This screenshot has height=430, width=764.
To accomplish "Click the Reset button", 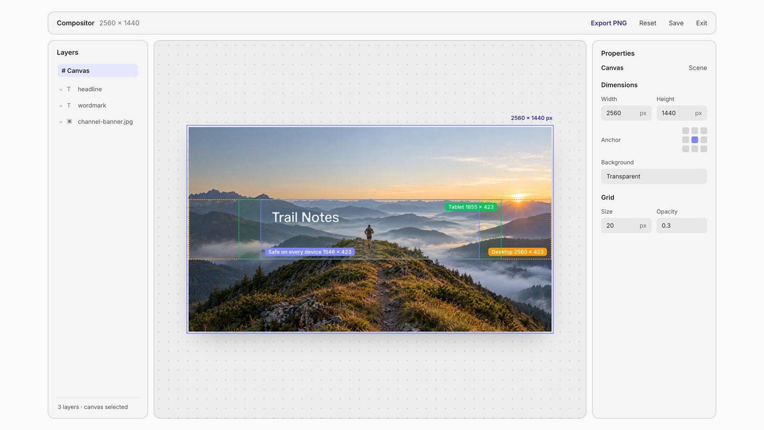I will 647,23.
